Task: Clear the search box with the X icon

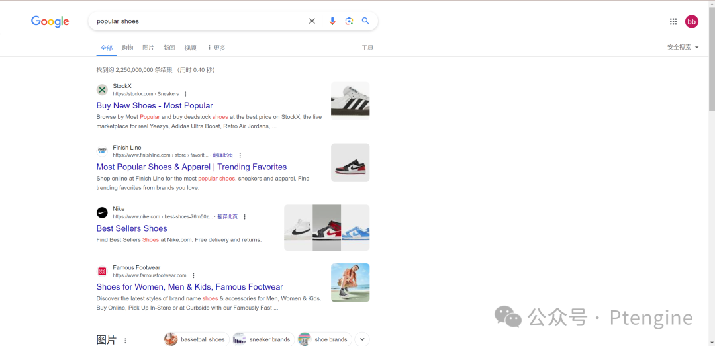Action: [312, 21]
